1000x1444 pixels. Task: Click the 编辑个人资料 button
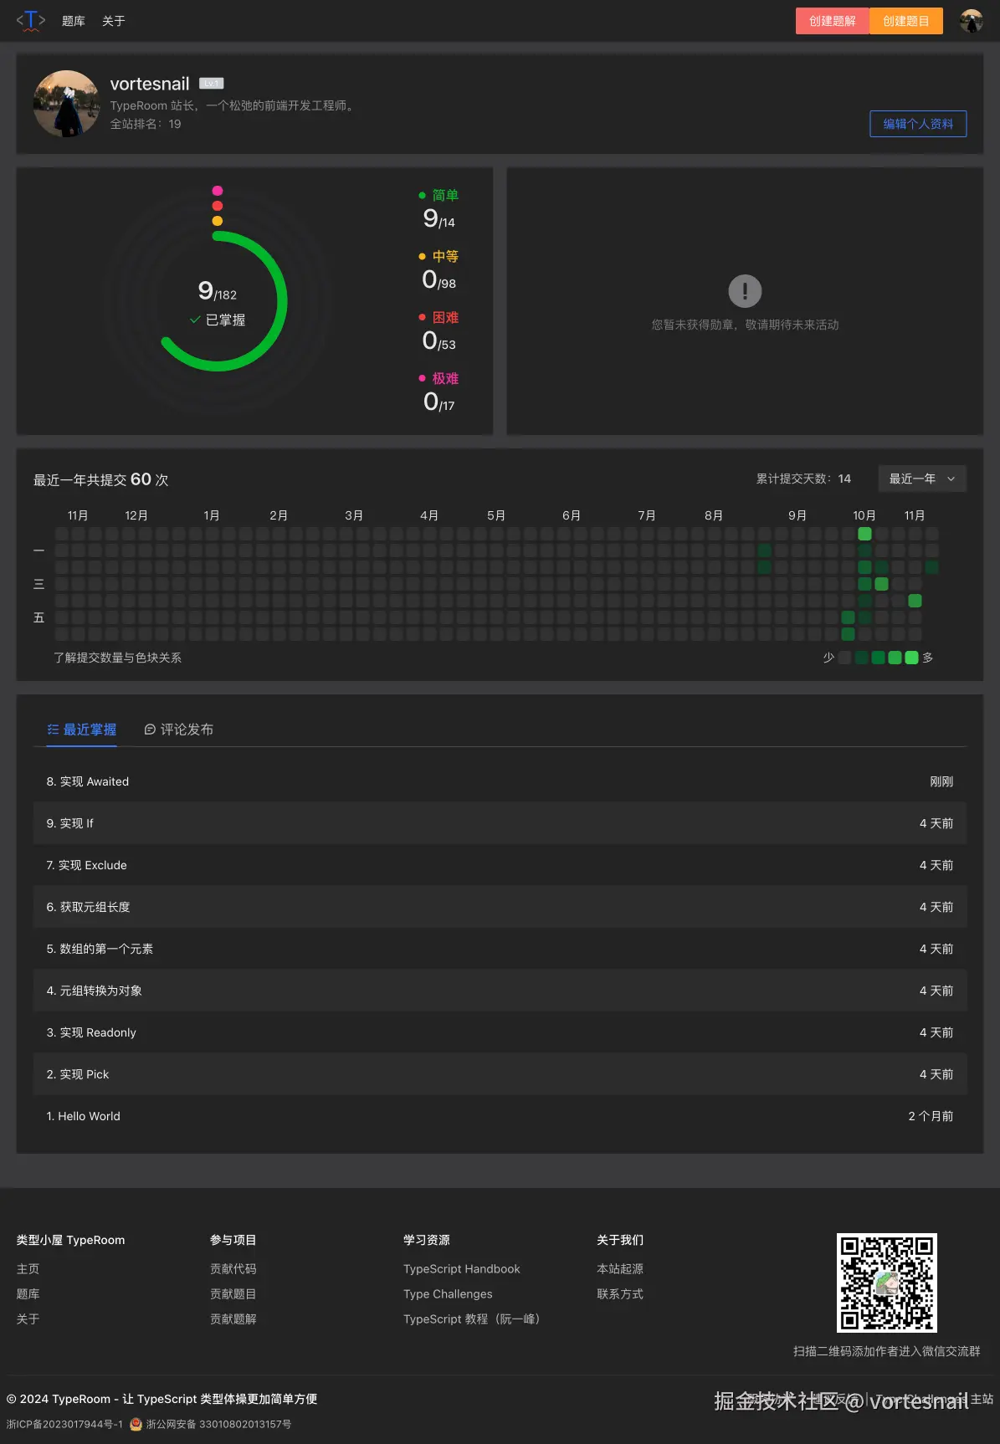tap(918, 124)
